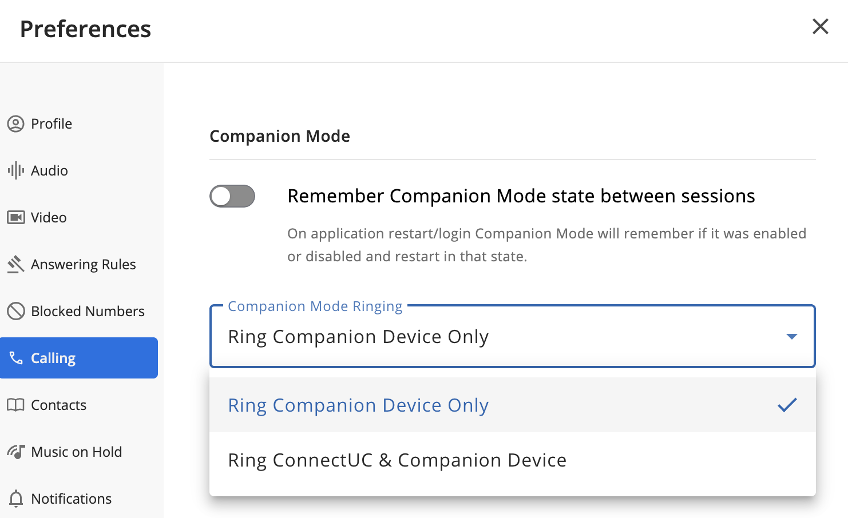Click the checkmark beside selected ringing option
Image resolution: width=848 pixels, height=518 pixels.
coord(787,405)
